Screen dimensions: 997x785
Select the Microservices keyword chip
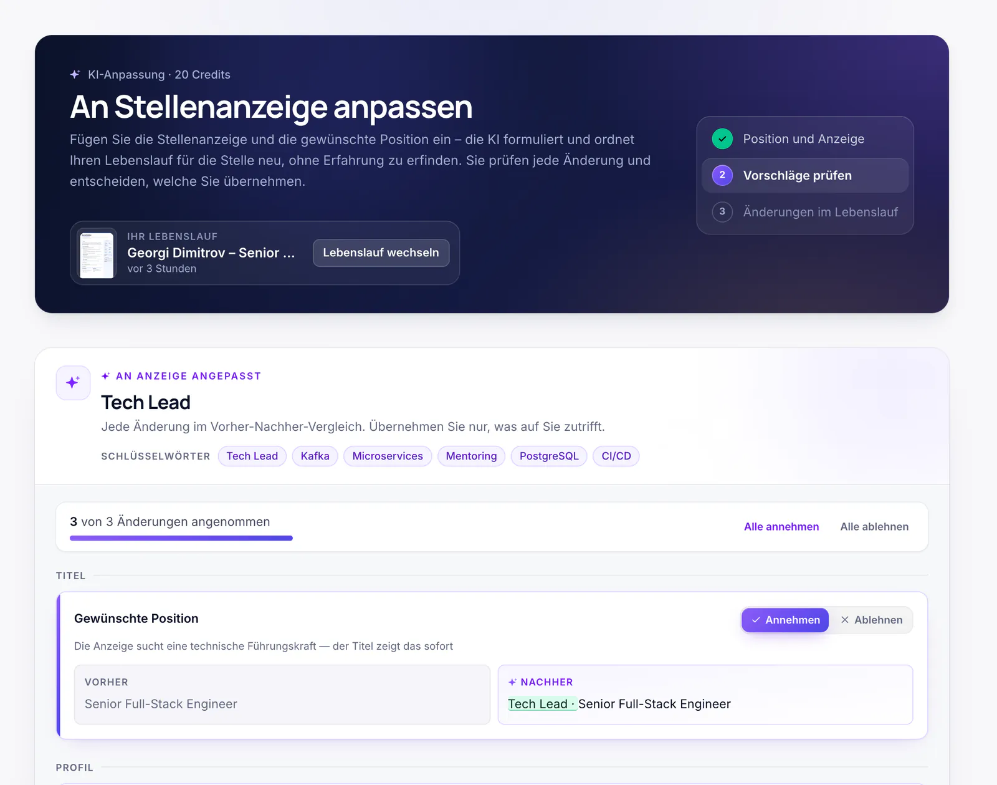coord(388,456)
